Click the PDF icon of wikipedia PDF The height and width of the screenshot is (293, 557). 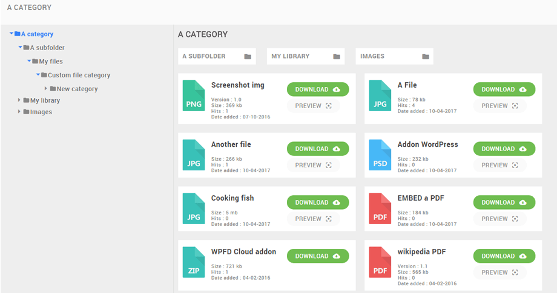380,262
